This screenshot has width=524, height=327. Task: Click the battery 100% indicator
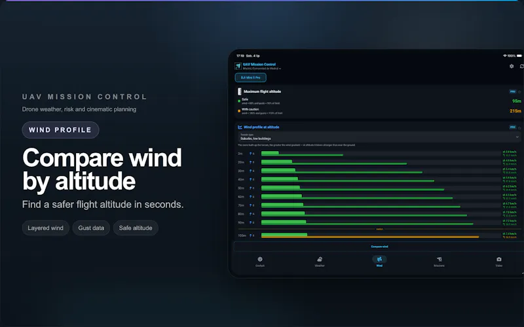[x=515, y=56]
